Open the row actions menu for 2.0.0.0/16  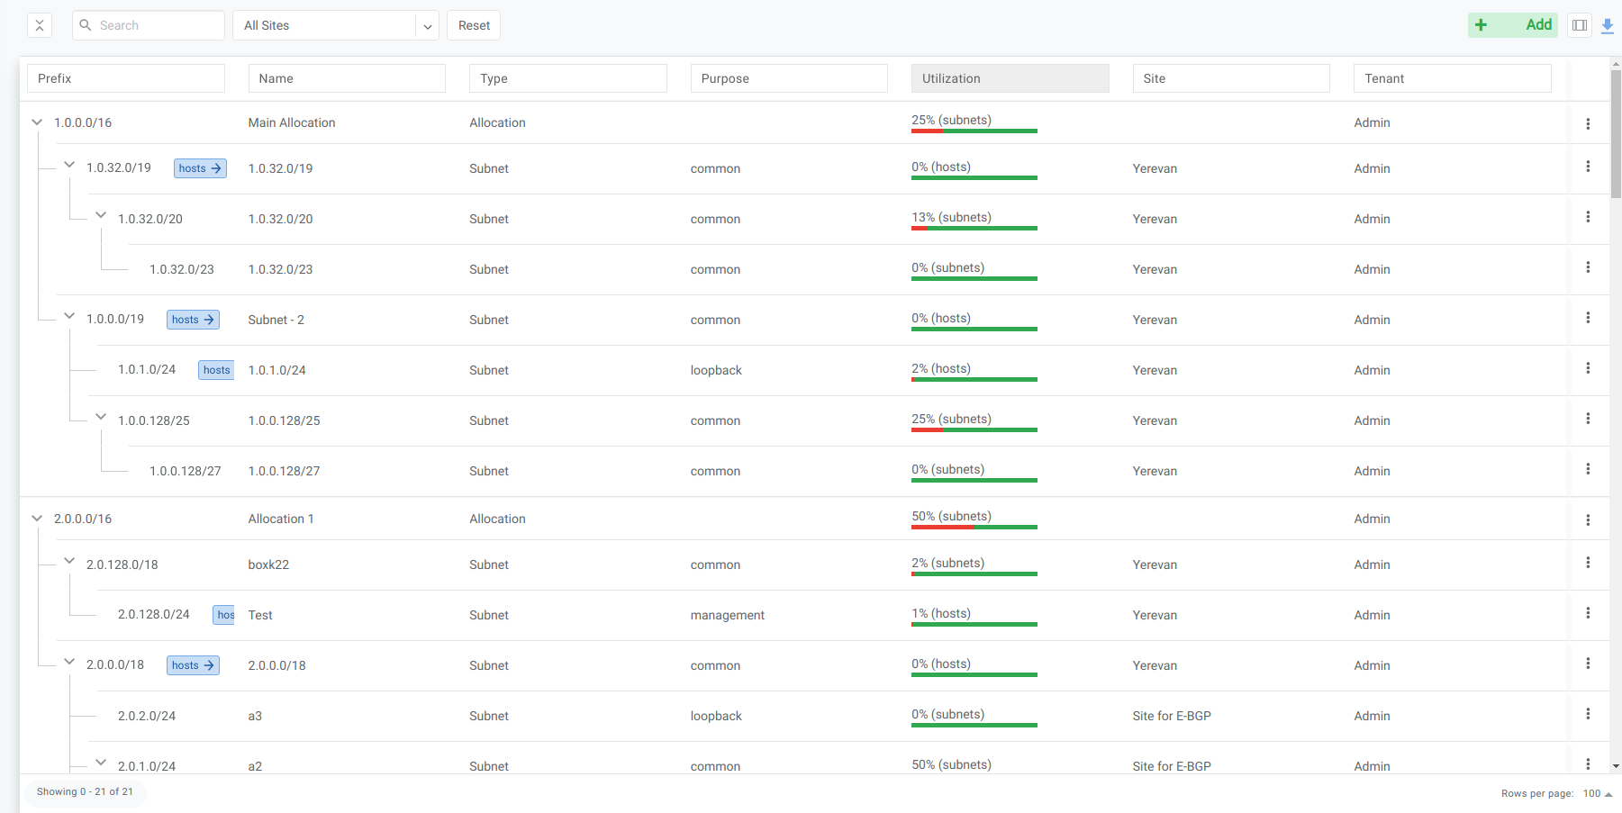coord(1588,519)
